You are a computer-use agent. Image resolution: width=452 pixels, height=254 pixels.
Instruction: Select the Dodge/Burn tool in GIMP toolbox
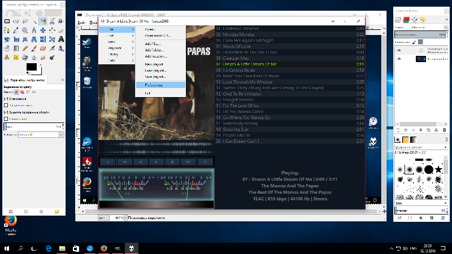(x=52, y=58)
